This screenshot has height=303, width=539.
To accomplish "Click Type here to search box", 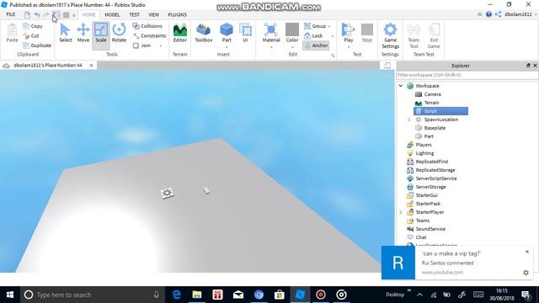I will 93,295.
